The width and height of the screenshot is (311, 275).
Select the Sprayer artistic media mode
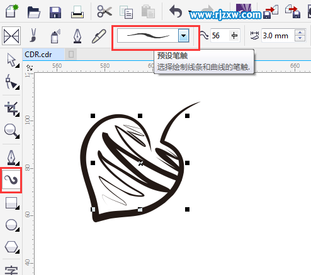[55, 36]
